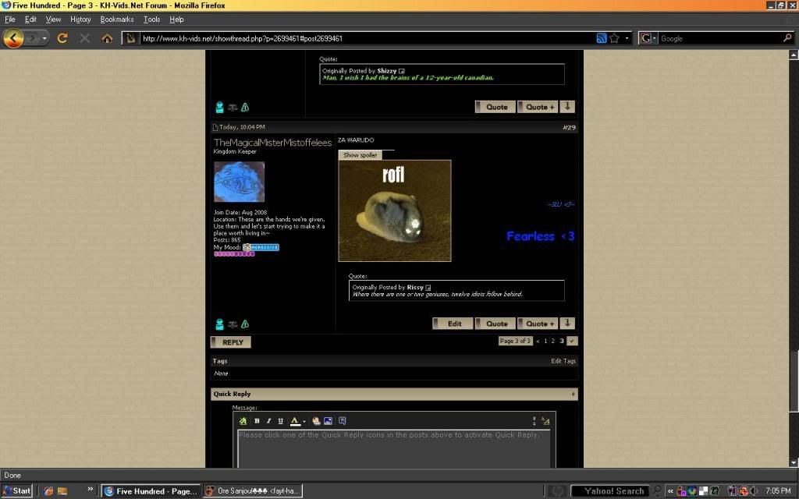Toggle Bold formatting in Quick Reply toolbar
This screenshot has height=499, width=799.
pyautogui.click(x=257, y=421)
